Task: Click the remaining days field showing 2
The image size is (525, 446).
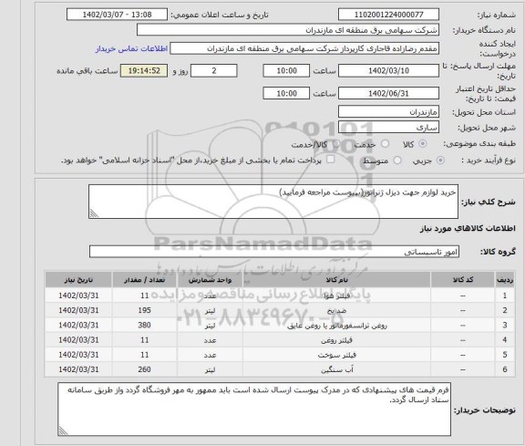Action: [x=214, y=71]
